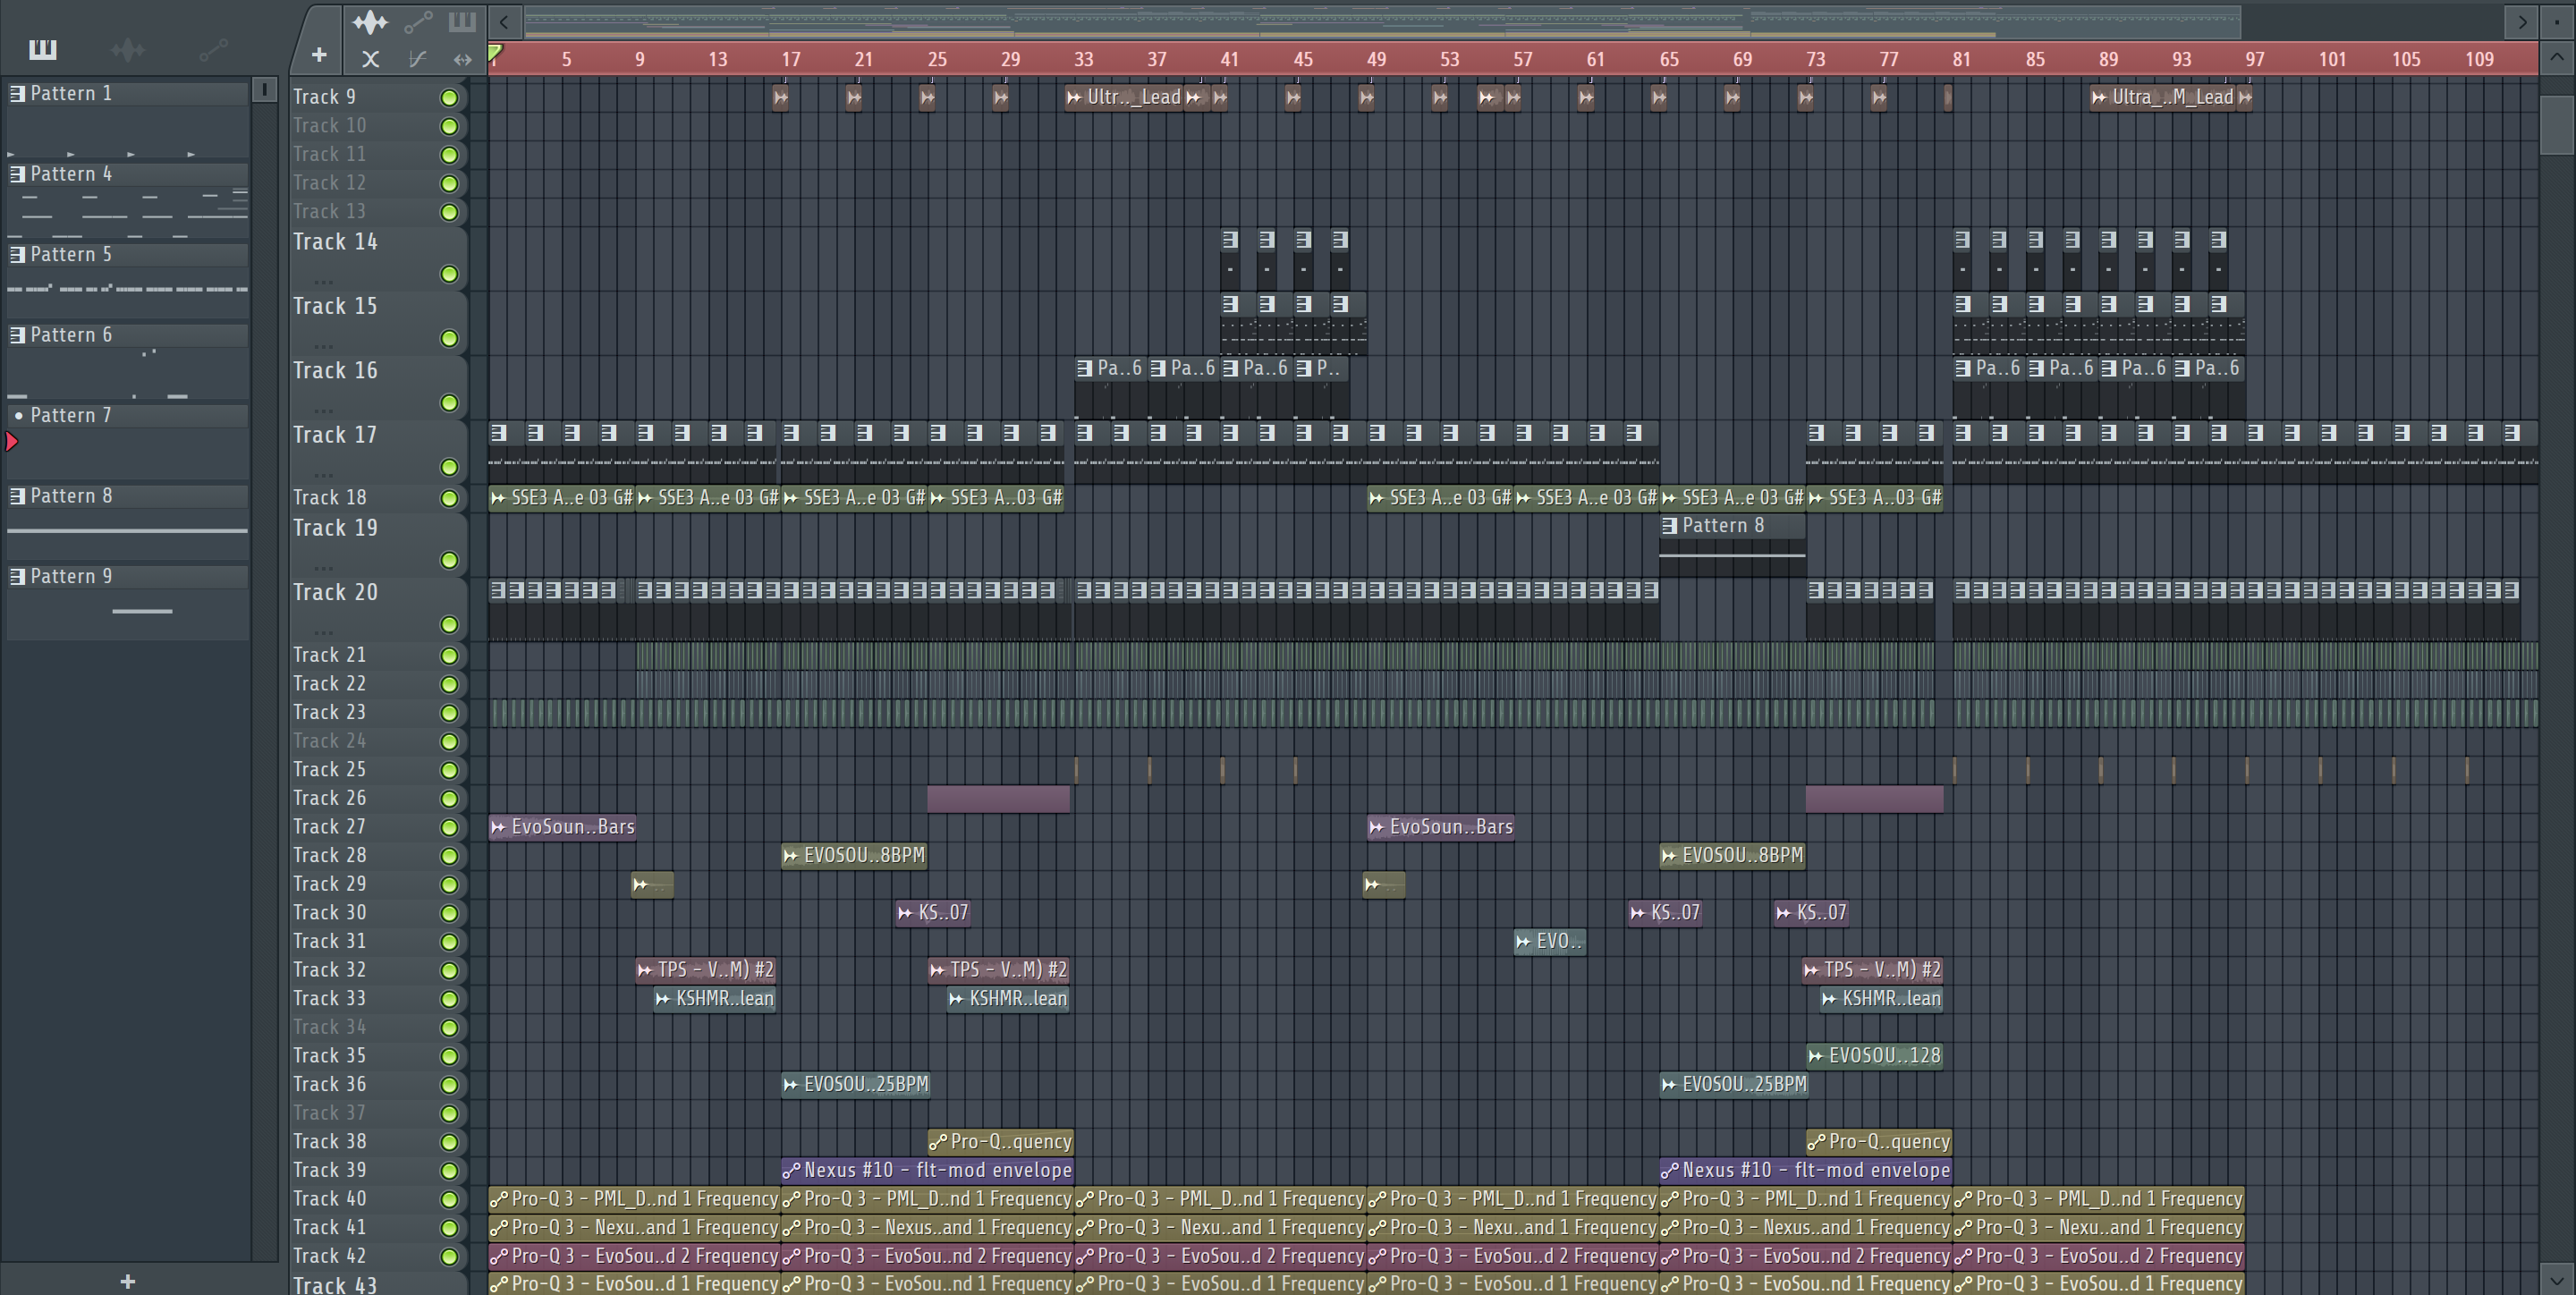Select Track 35 header label
This screenshot has width=2576, height=1295.
pos(329,1056)
